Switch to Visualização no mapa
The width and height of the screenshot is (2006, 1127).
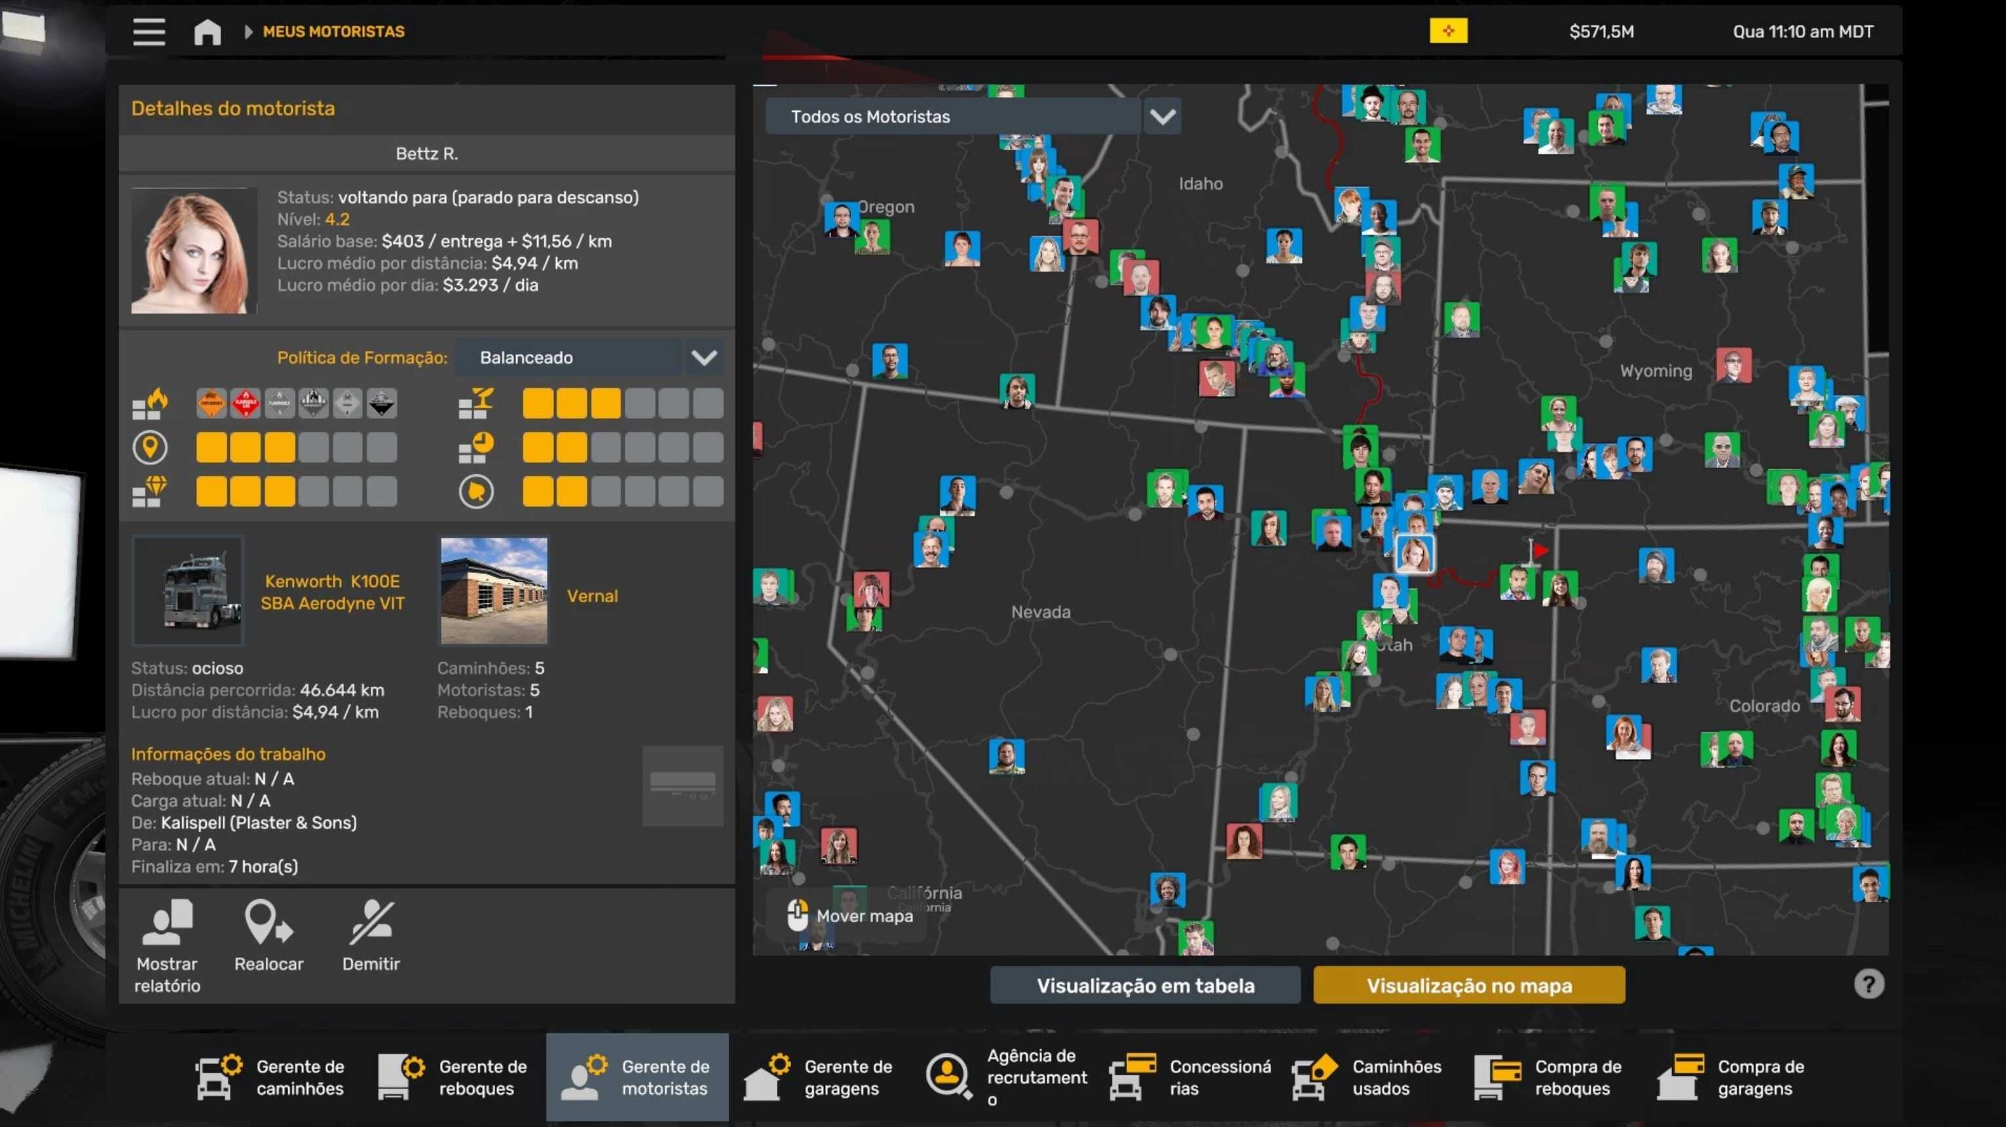1469,986
